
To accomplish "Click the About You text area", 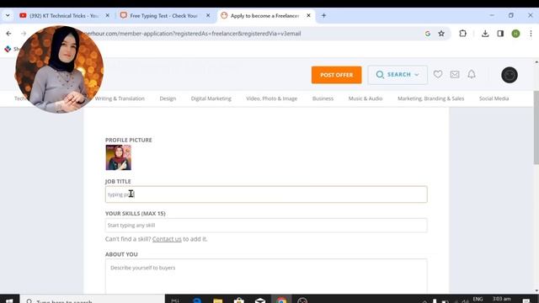I will 266,276.
